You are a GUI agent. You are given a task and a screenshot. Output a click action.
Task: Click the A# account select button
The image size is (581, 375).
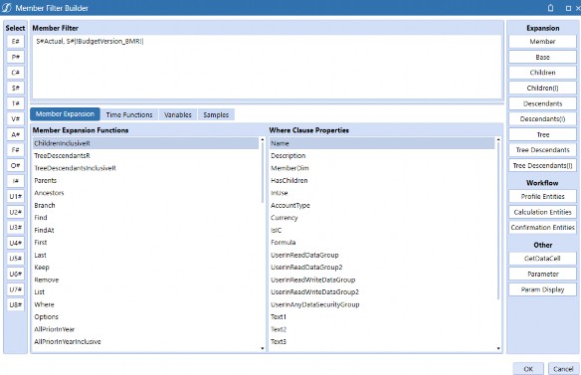pos(15,134)
